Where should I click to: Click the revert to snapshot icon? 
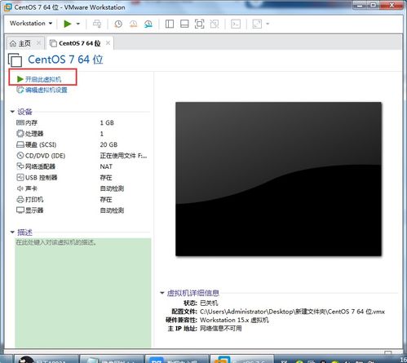[133, 24]
